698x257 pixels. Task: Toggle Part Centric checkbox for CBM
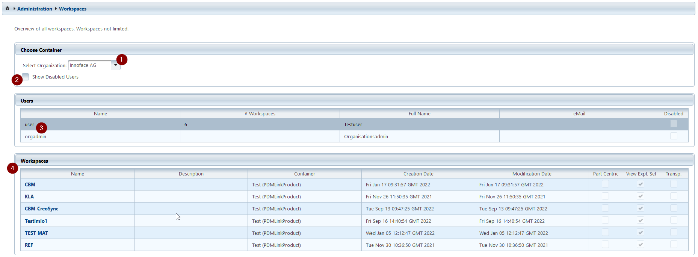pos(605,184)
